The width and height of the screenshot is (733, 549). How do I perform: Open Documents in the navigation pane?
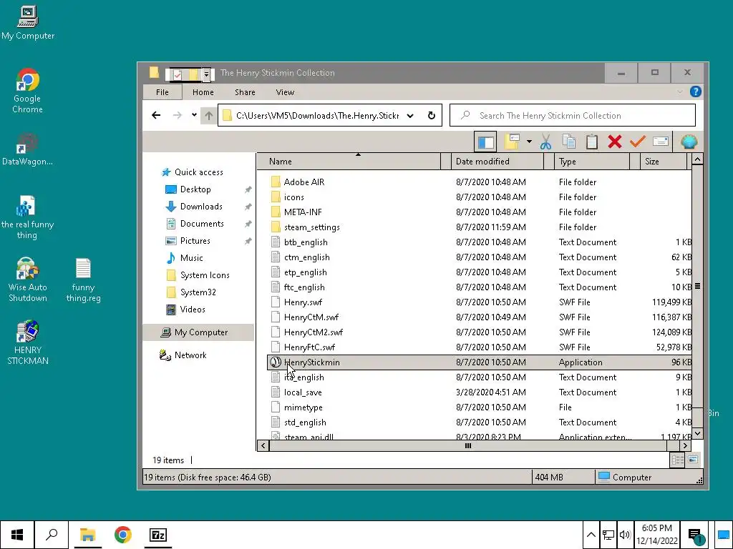[202, 224]
